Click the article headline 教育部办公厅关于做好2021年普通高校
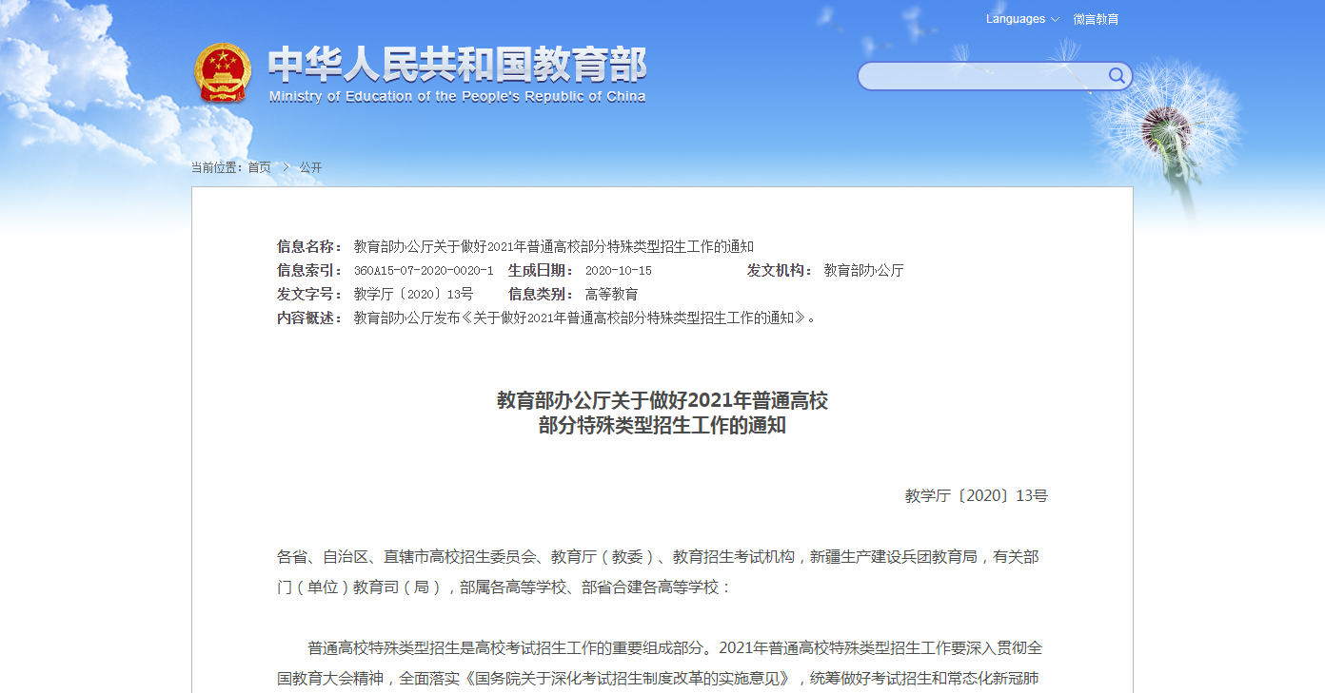The image size is (1325, 693). 662,400
